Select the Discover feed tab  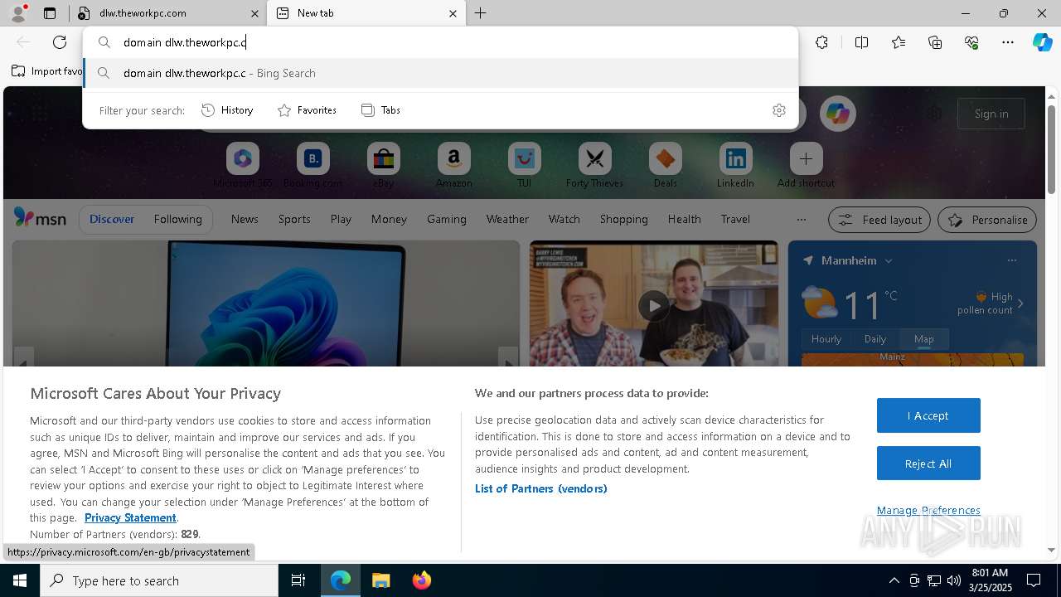tap(112, 219)
